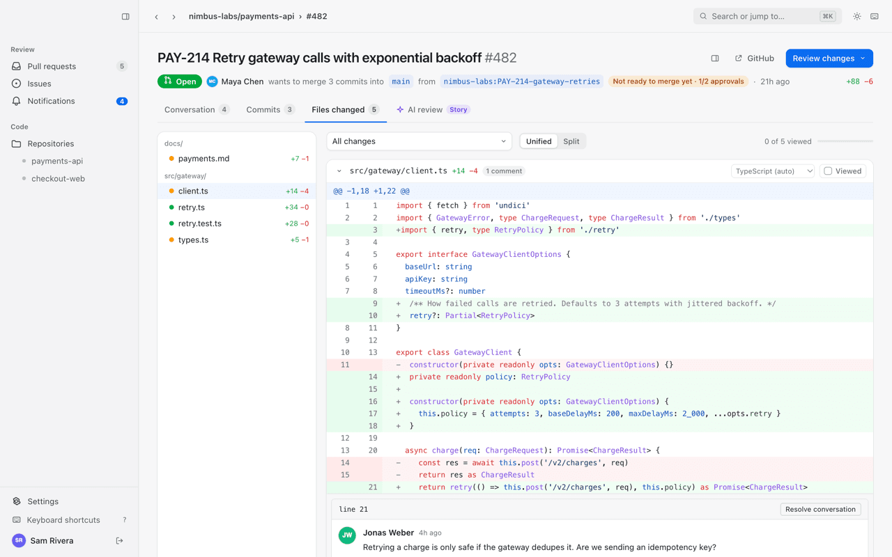The height and width of the screenshot is (557, 892).
Task: Open the All changes filter dropdown
Action: (419, 141)
